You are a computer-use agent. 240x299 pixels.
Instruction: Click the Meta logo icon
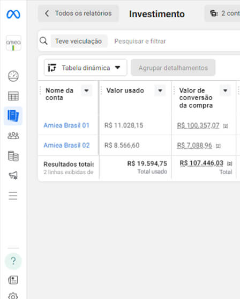point(13,14)
